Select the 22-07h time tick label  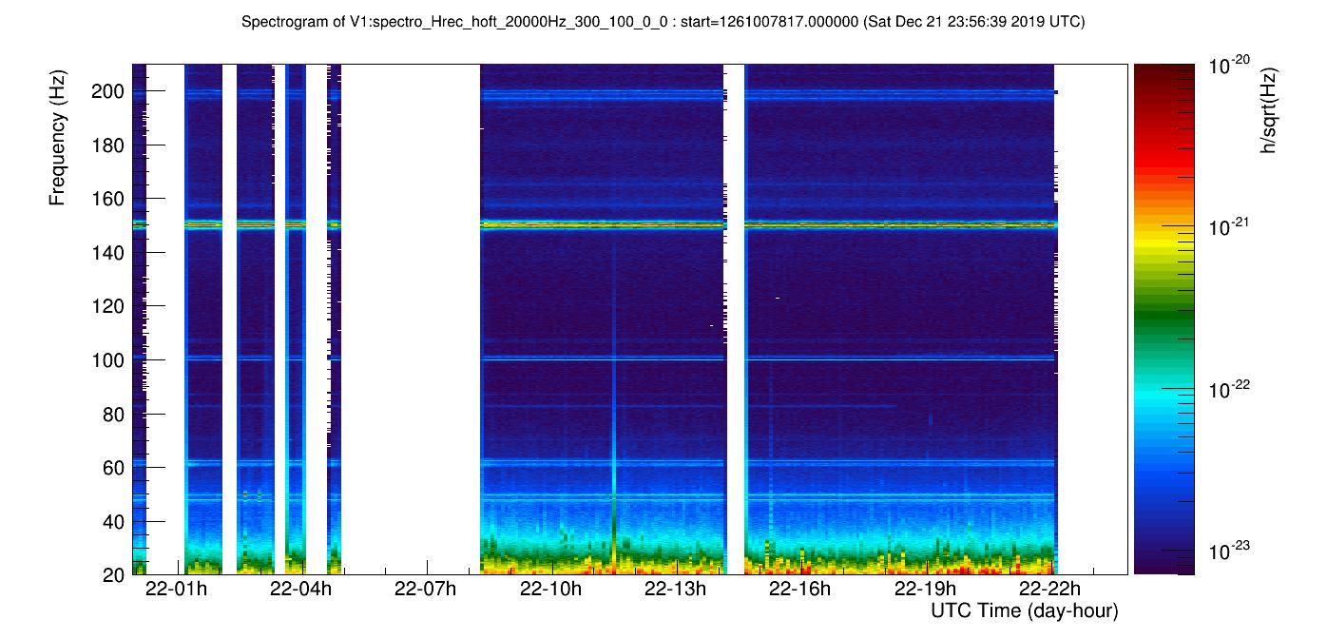tap(425, 590)
